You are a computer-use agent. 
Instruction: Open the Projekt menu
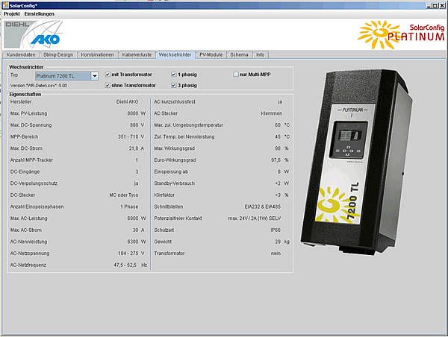pos(12,13)
